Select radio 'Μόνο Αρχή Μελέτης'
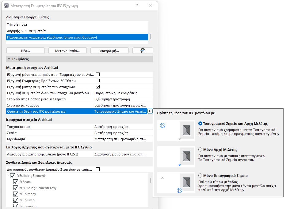This screenshot has height=209, width=286. (x=200, y=150)
